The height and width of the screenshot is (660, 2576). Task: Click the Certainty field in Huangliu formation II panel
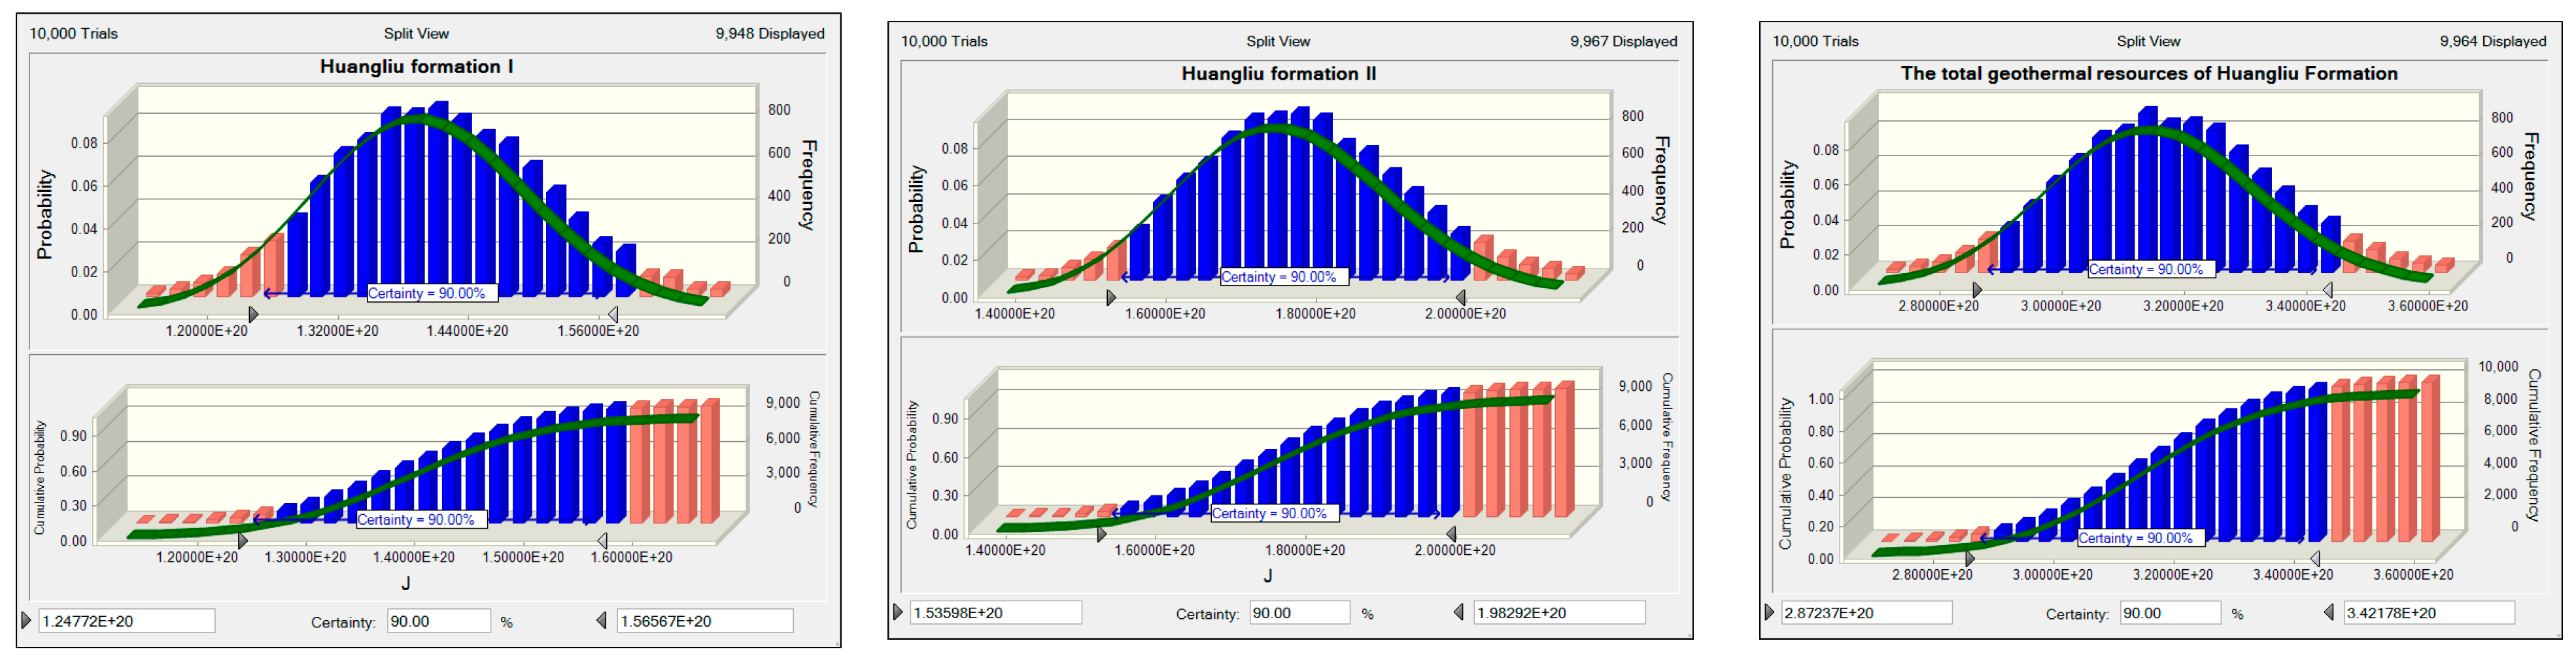[1299, 612]
